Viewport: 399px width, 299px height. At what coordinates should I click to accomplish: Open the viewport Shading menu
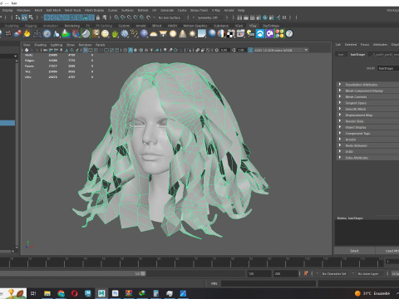[40, 45]
